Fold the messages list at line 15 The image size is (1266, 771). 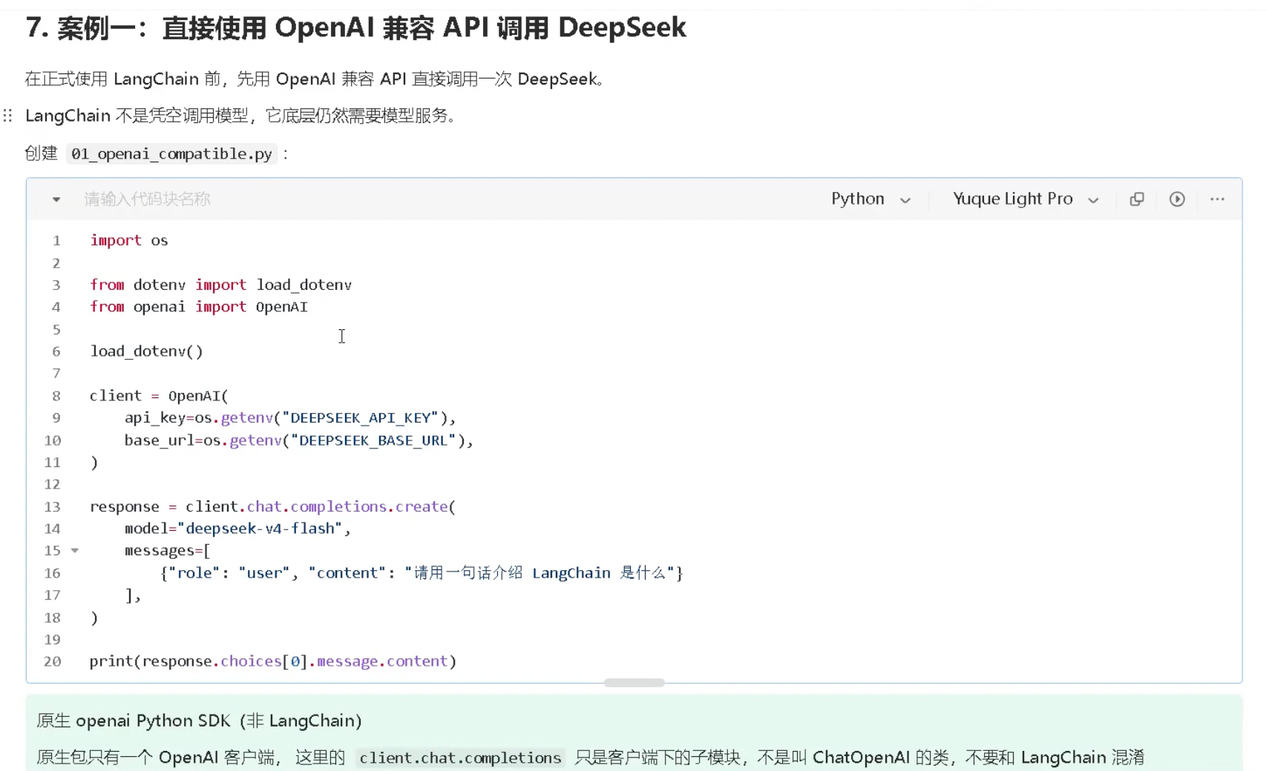75,551
